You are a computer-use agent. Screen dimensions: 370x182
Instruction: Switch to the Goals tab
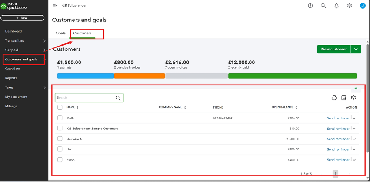click(61, 33)
